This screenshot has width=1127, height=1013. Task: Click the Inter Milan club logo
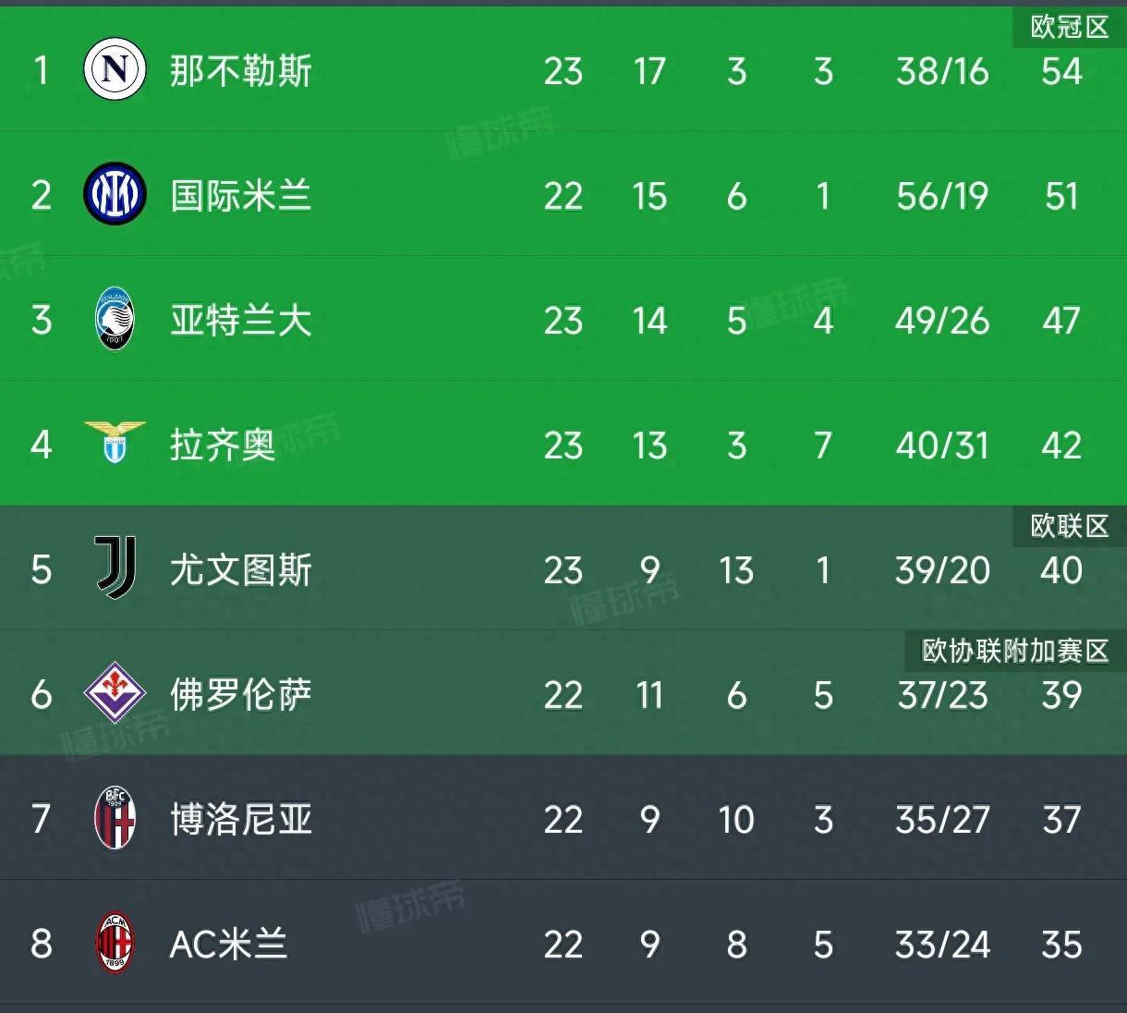tap(115, 195)
